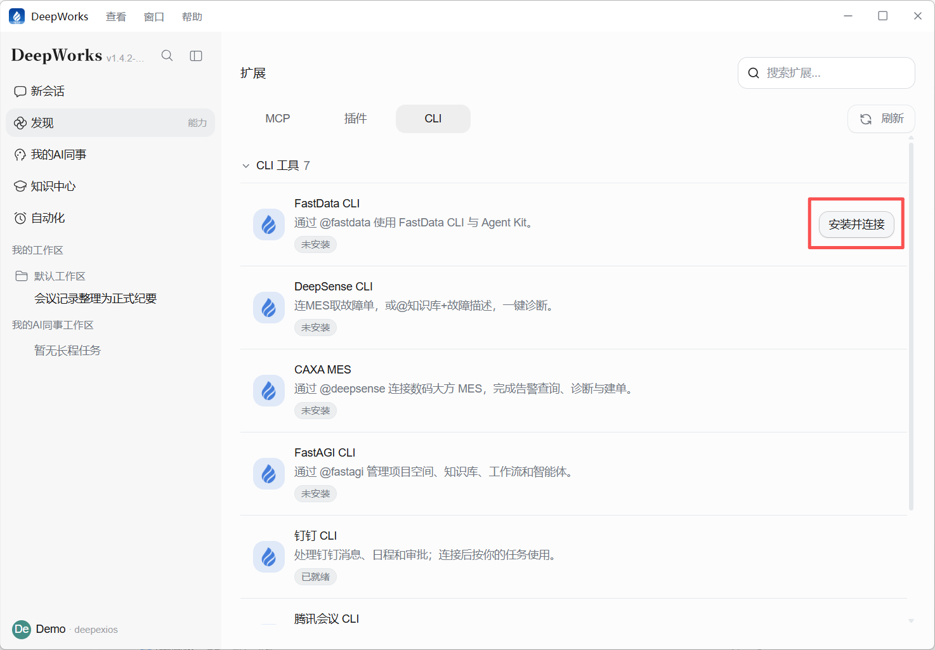Click the DeepSense CLI flame icon

coord(269,308)
